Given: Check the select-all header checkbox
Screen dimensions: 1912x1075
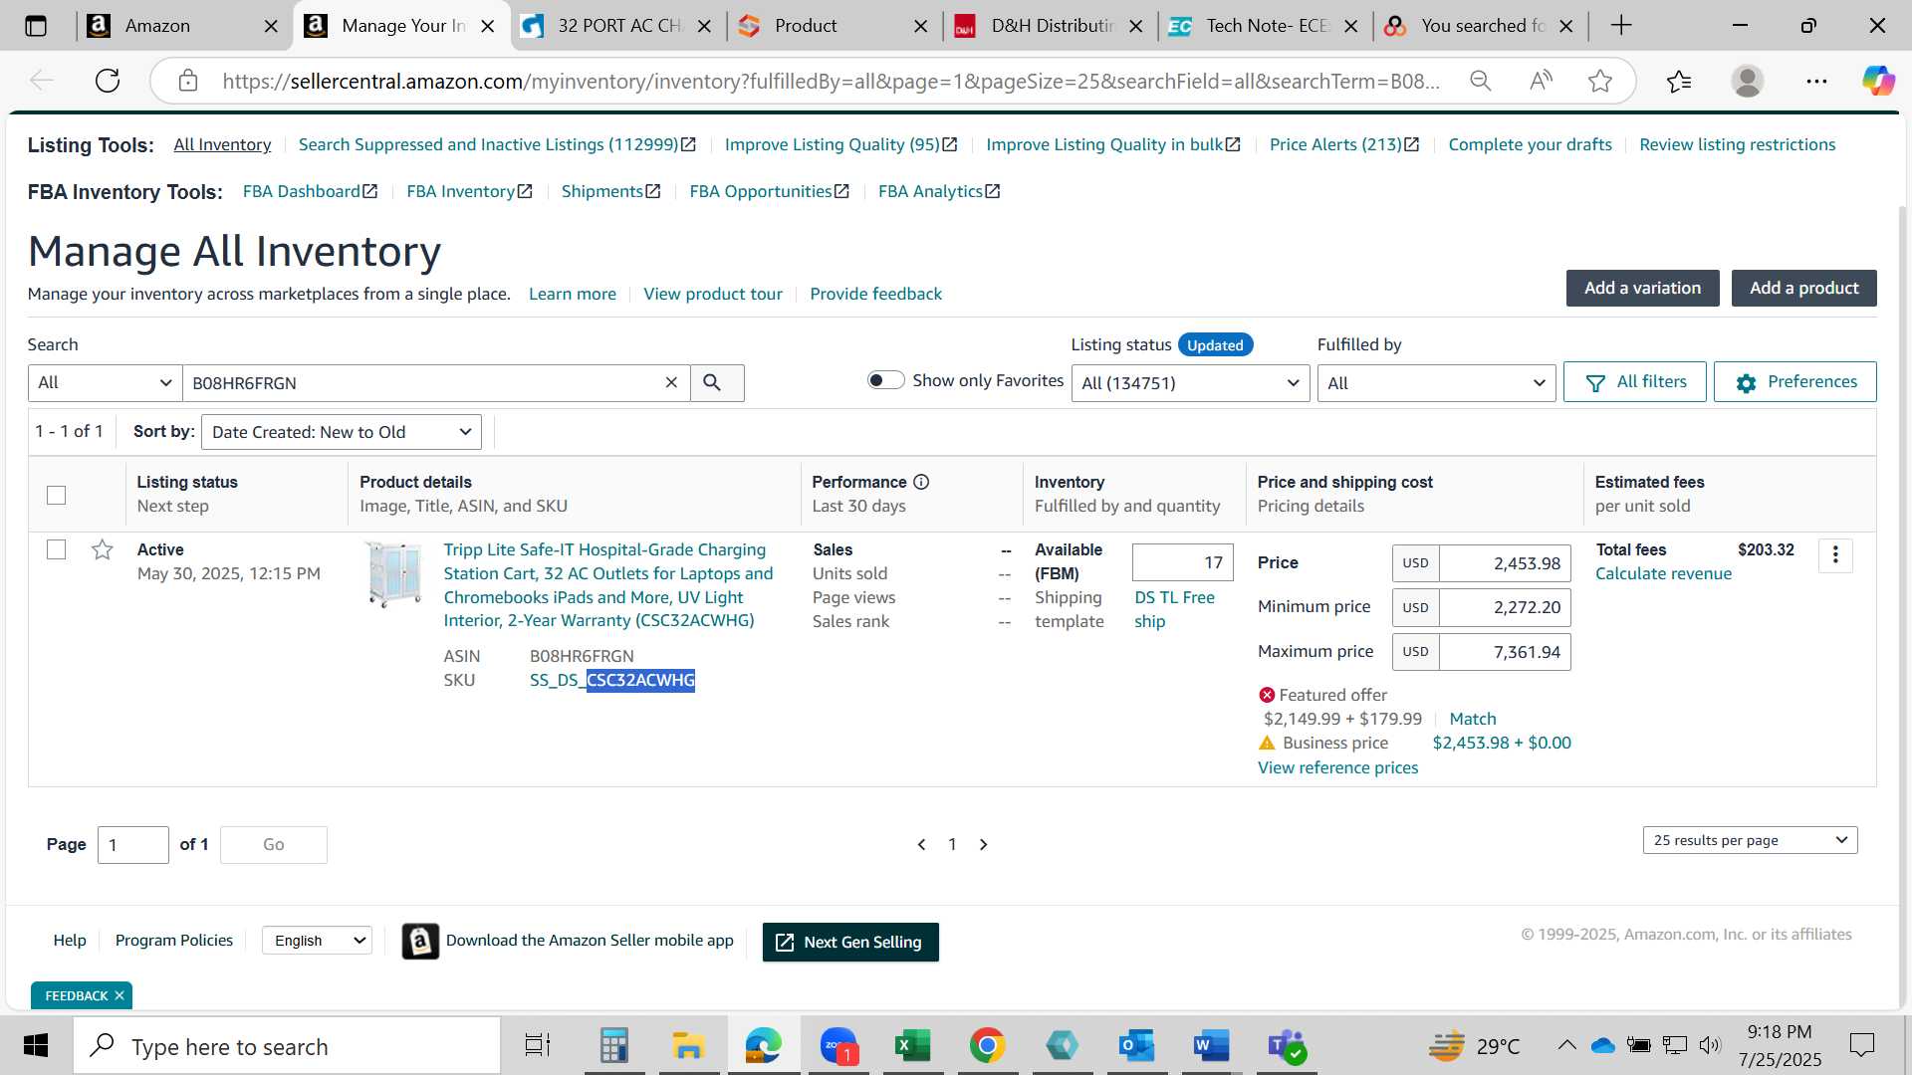Looking at the screenshot, I should point(57,495).
